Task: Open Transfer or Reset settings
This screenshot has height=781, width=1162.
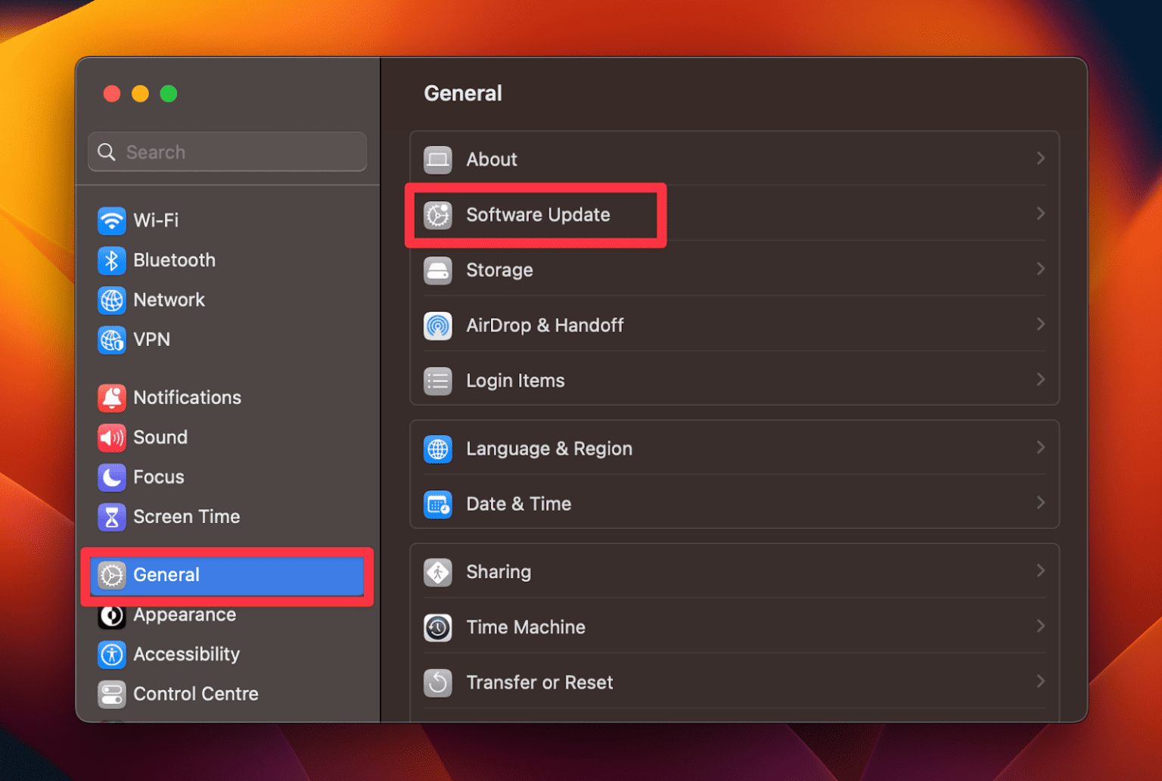Action: [x=539, y=682]
